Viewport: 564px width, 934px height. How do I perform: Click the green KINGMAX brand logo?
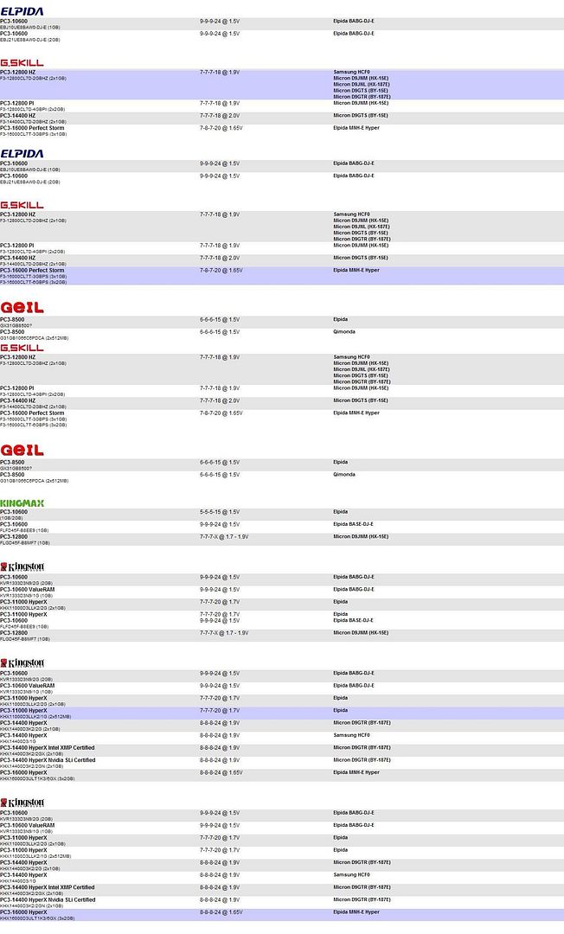[x=22, y=503]
